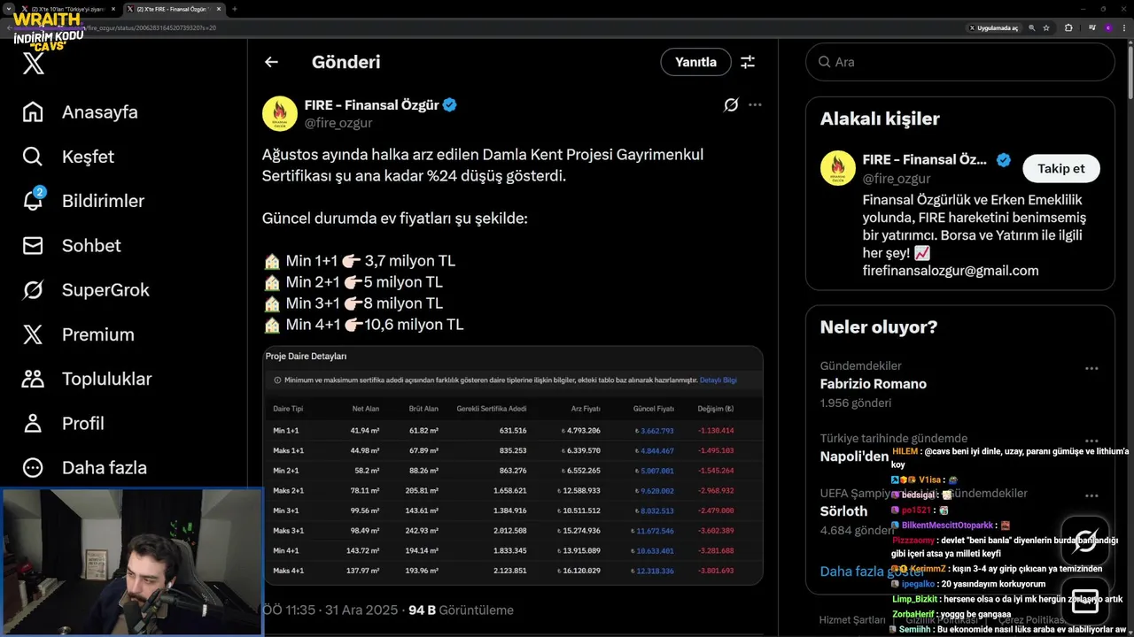Viewport: 1134px width, 637px height.
Task: Click the browser address bar URL
Action: pyautogui.click(x=151, y=27)
